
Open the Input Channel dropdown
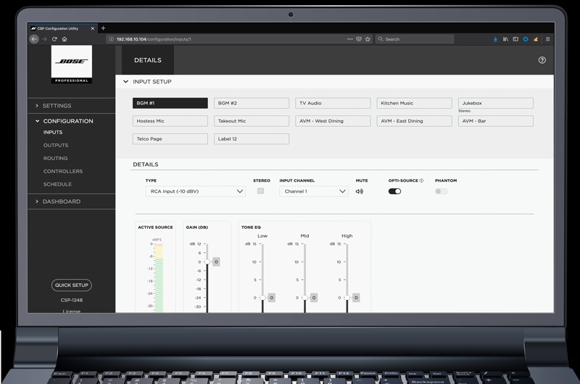314,191
